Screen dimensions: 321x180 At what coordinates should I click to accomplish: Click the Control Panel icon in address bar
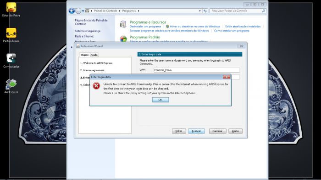tap(87, 11)
